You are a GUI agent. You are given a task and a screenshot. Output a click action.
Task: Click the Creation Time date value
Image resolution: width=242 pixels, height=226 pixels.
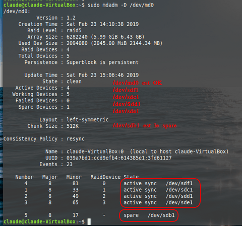pos(102,24)
